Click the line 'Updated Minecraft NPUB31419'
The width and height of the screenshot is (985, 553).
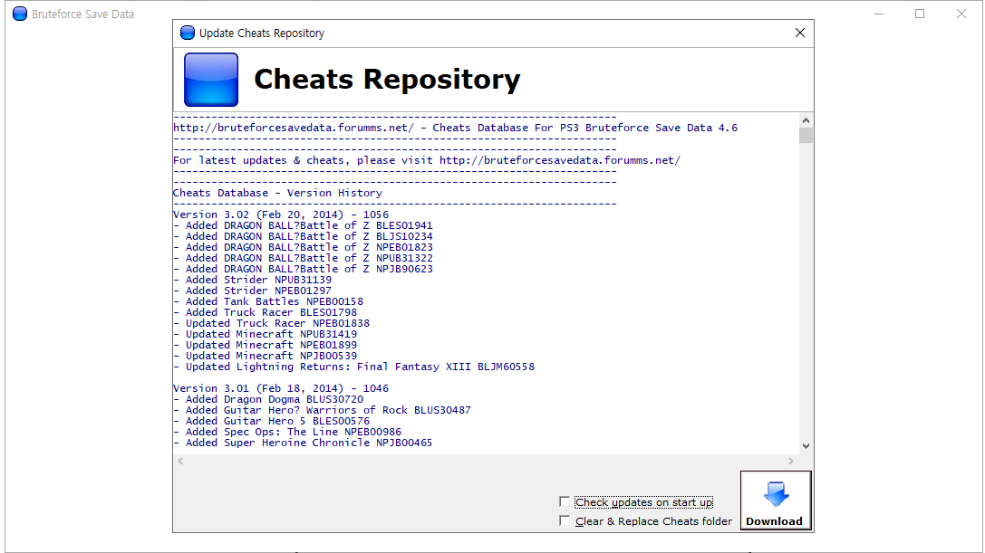(266, 335)
